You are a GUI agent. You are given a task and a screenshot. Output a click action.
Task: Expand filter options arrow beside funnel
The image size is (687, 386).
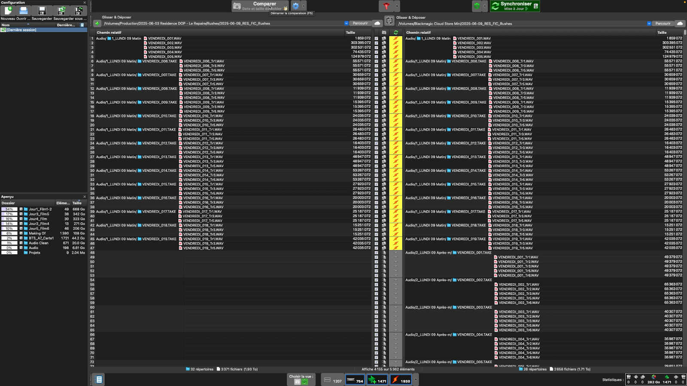coord(397,6)
